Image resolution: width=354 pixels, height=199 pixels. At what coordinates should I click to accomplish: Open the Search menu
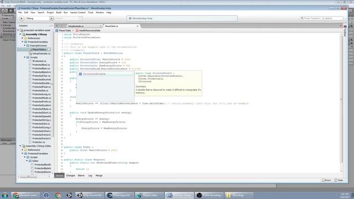coord(41,12)
